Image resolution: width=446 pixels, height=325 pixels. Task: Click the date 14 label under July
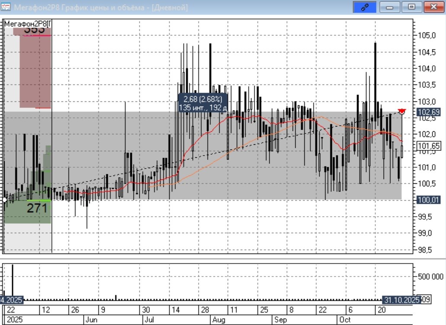(x=176, y=310)
